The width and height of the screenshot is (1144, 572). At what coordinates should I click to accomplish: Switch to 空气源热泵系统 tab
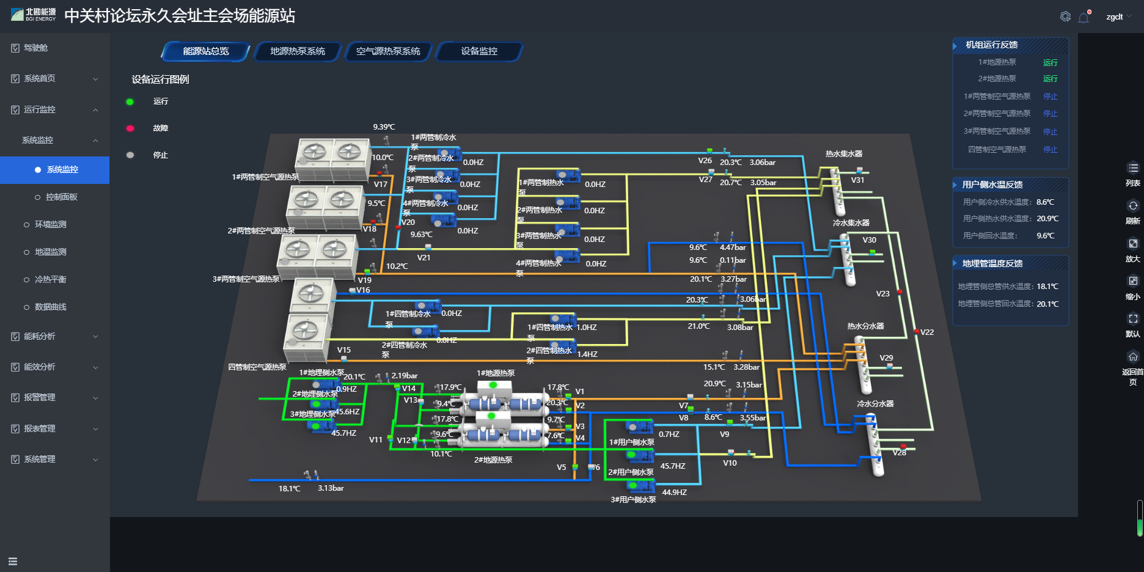pyautogui.click(x=388, y=51)
